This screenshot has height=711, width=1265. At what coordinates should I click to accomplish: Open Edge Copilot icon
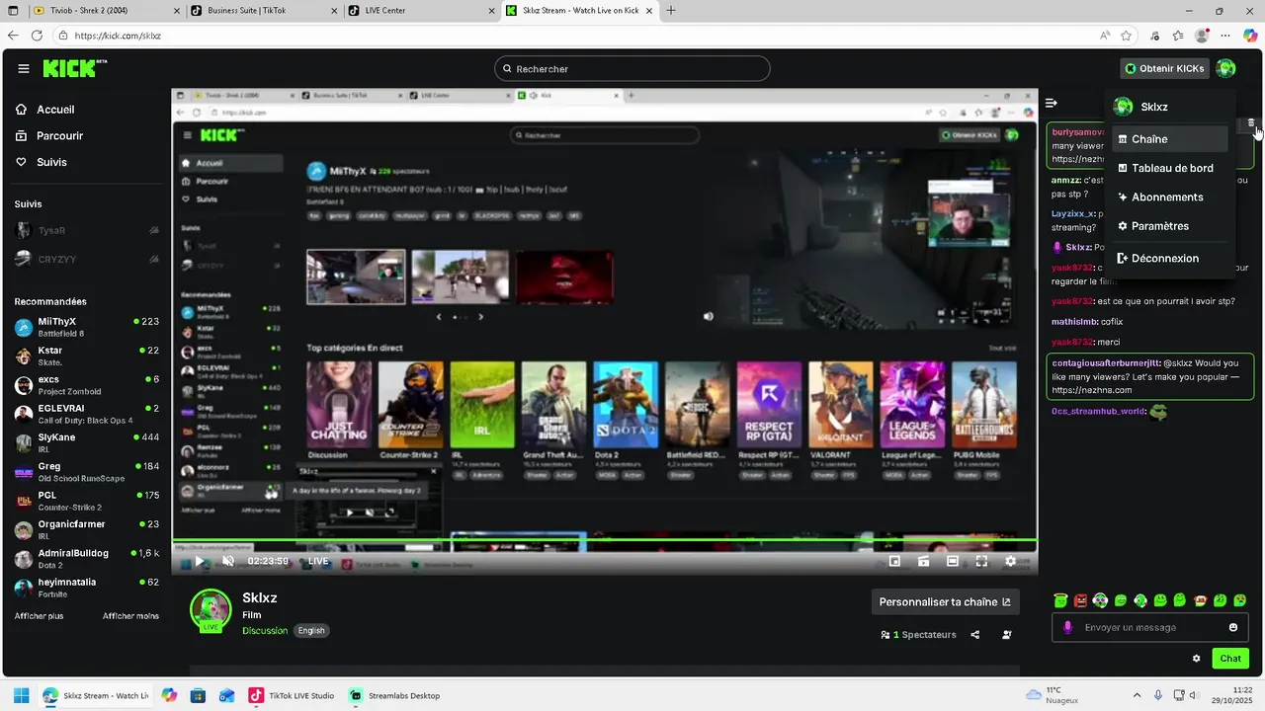(x=1250, y=36)
